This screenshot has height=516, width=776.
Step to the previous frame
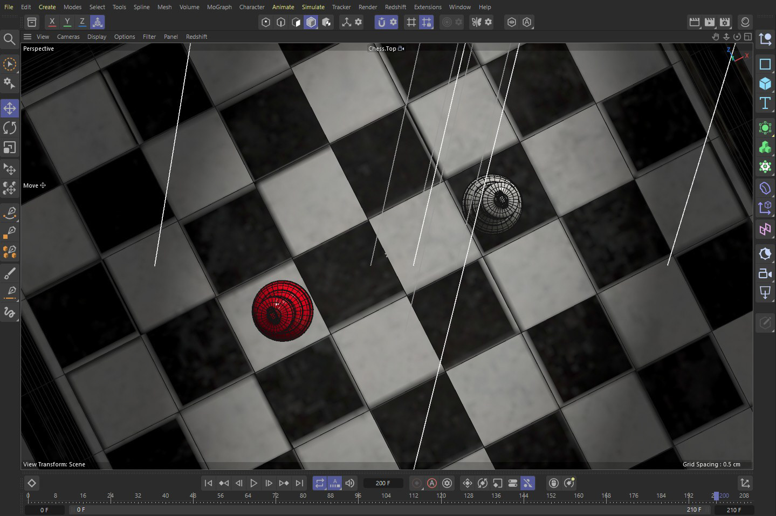pos(239,483)
